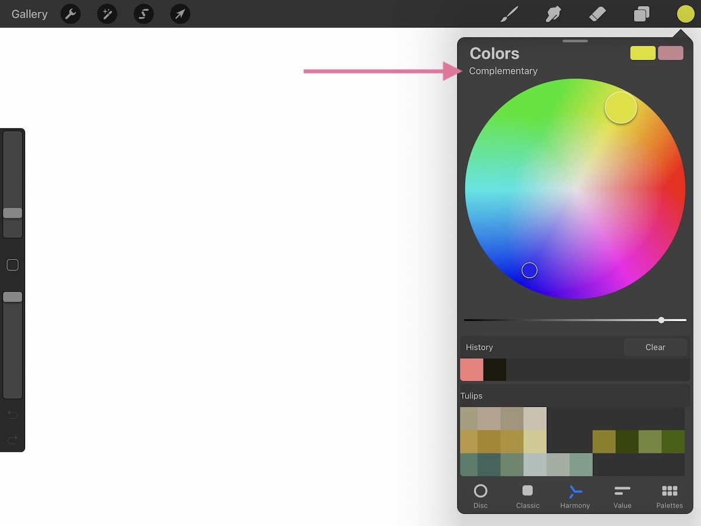Open the Adjustments magic wand menu

pos(107,14)
